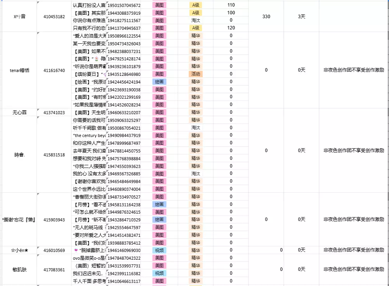Click the title cell 去年夏天 我们牵
This screenshot has height=286, width=389.
coord(89,151)
